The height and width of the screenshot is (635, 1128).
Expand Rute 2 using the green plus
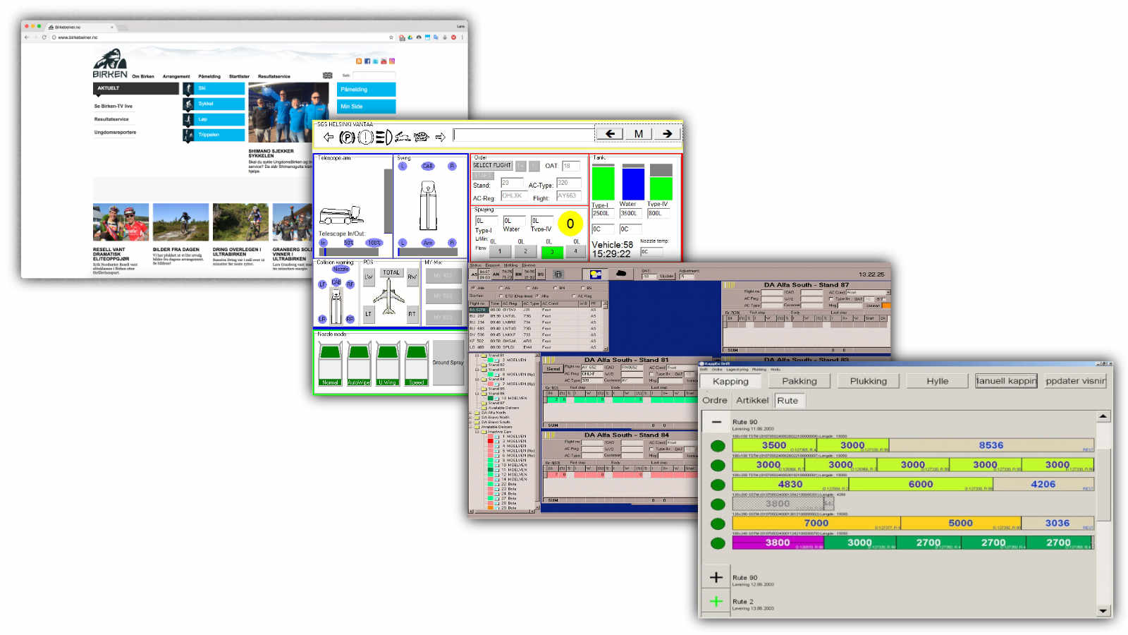(716, 601)
